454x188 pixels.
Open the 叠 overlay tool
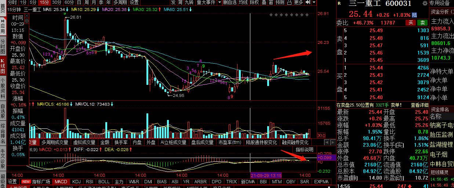264,3
